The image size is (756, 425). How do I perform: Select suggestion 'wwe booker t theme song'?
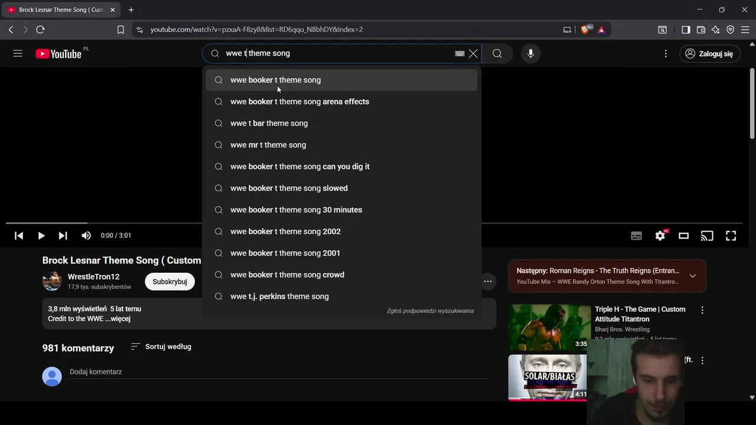[x=341, y=80]
